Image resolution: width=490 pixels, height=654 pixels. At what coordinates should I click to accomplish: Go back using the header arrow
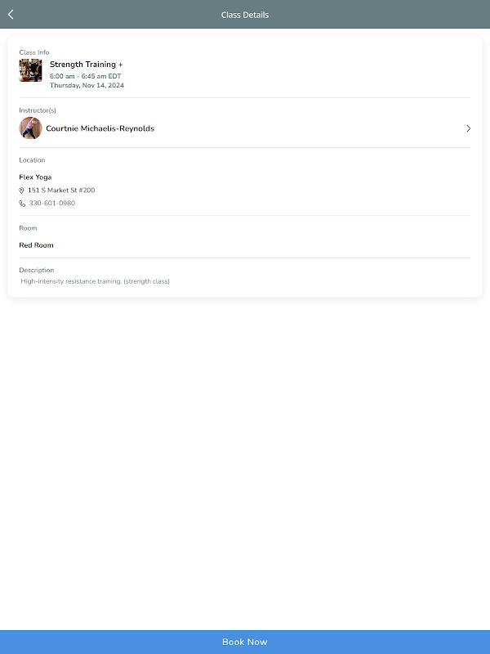11,14
